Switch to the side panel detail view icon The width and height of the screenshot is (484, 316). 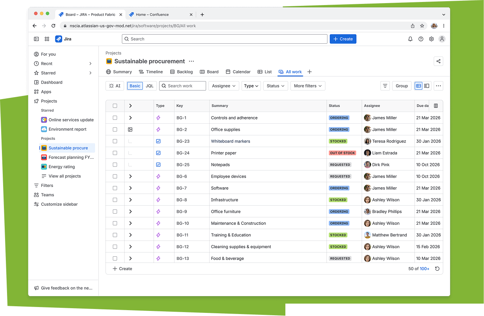[427, 86]
